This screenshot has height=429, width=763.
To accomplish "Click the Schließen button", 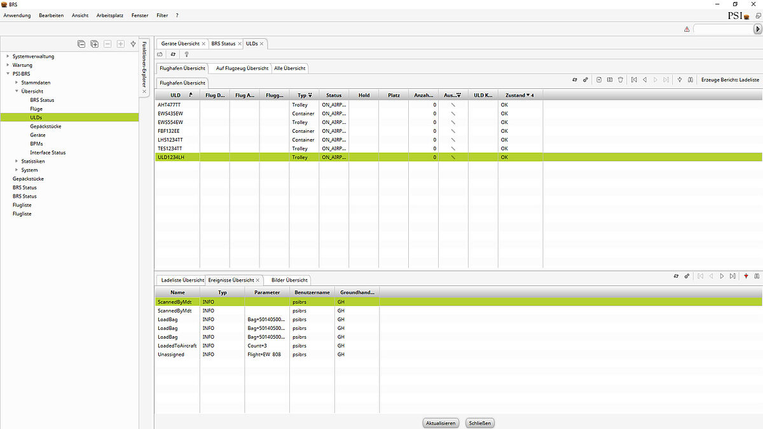I will (x=479, y=423).
